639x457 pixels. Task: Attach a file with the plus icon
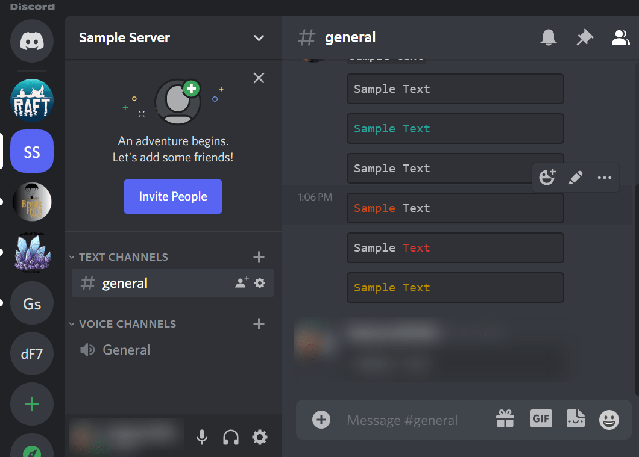coord(321,420)
